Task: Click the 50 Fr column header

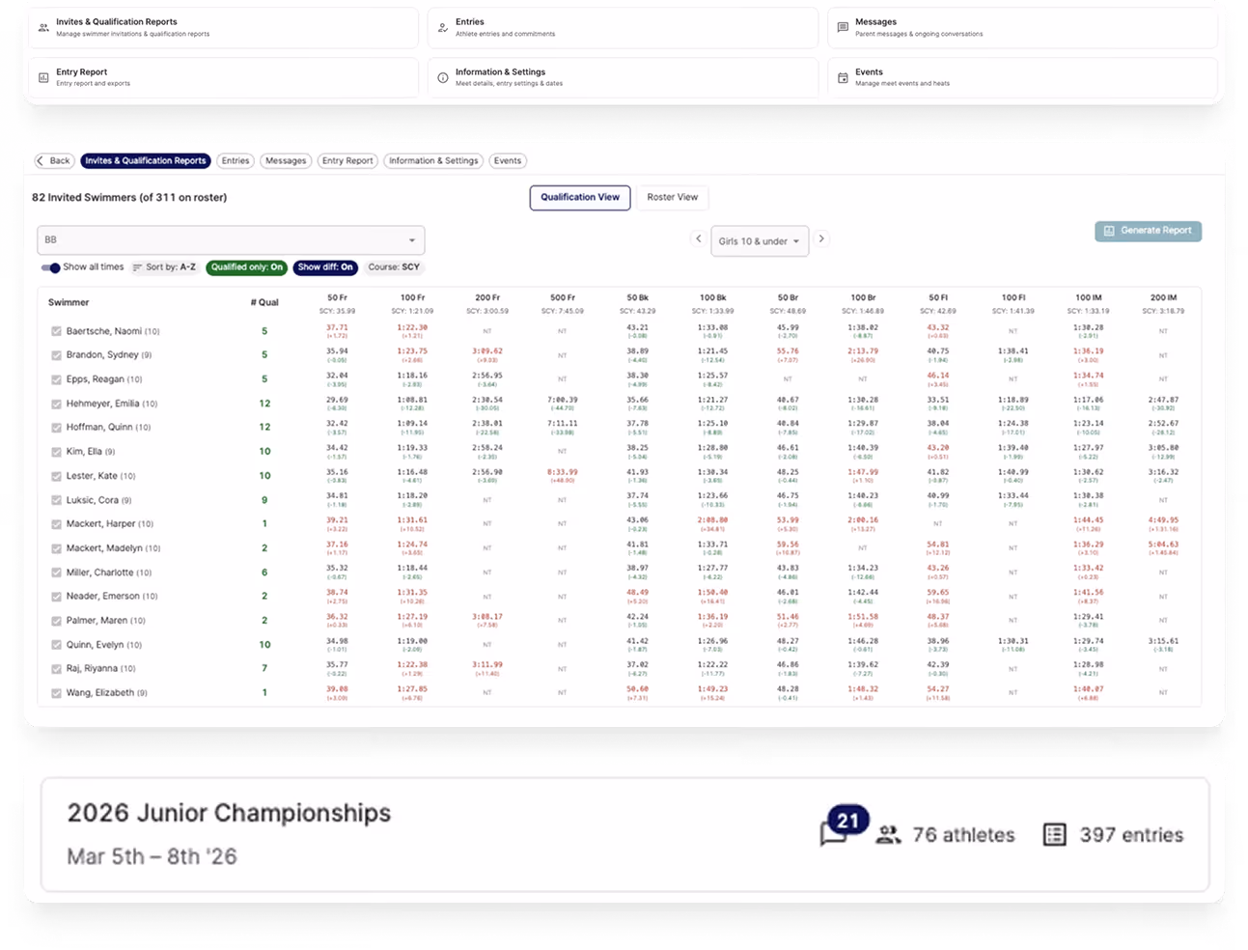Action: [337, 297]
